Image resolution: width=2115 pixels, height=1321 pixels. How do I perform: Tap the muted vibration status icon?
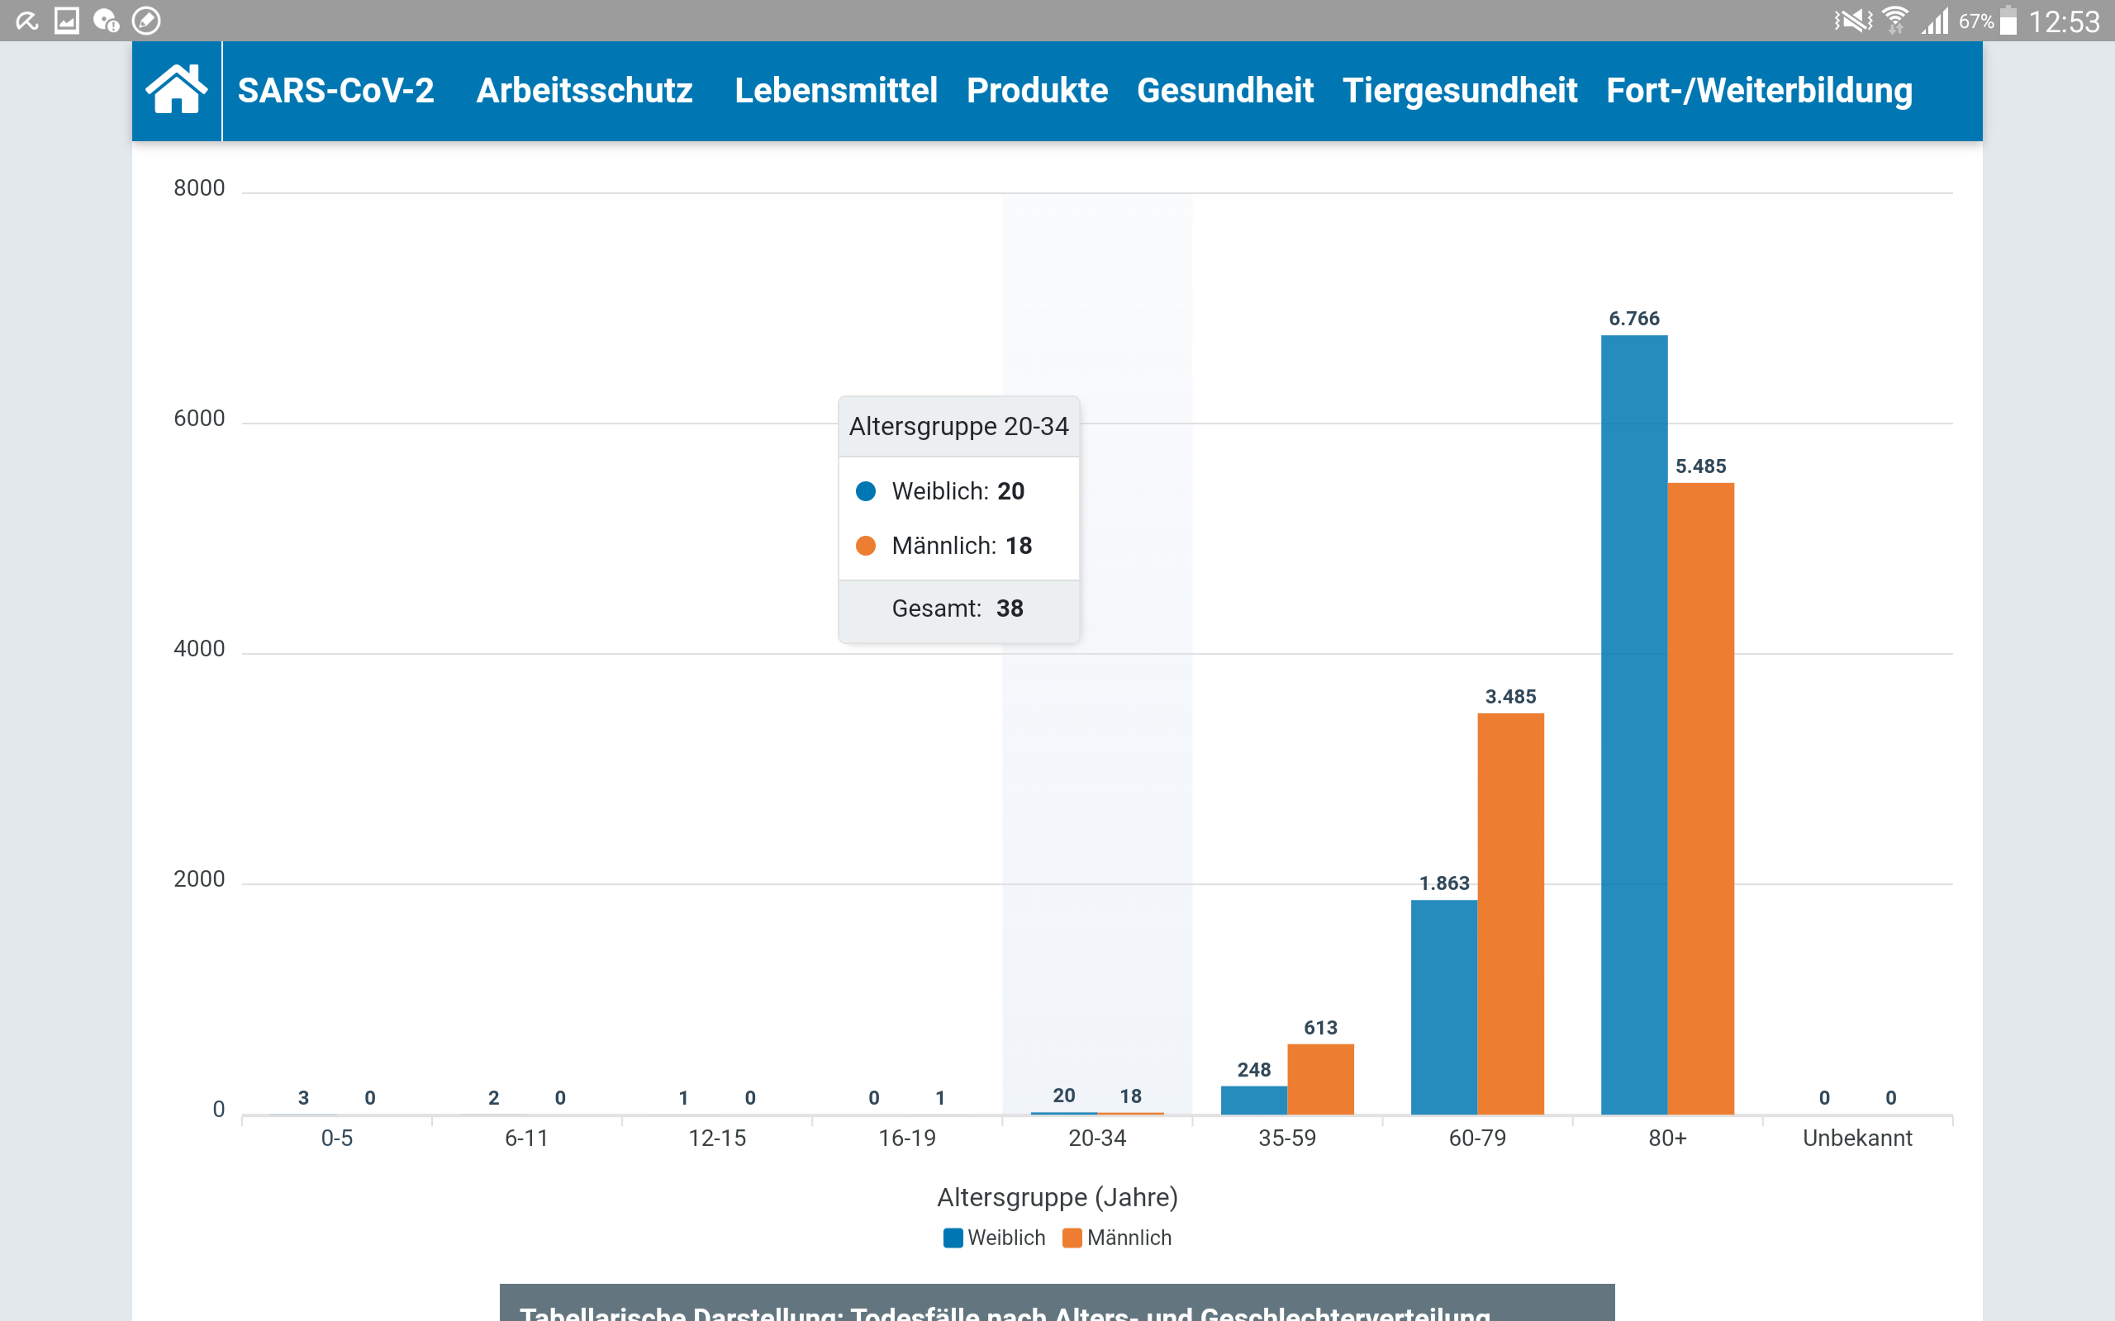click(x=1853, y=20)
